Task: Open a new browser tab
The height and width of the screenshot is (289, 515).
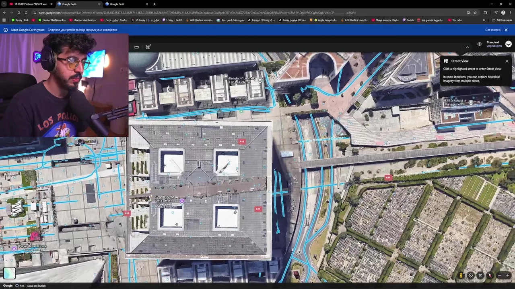Action: pyautogui.click(x=154, y=4)
